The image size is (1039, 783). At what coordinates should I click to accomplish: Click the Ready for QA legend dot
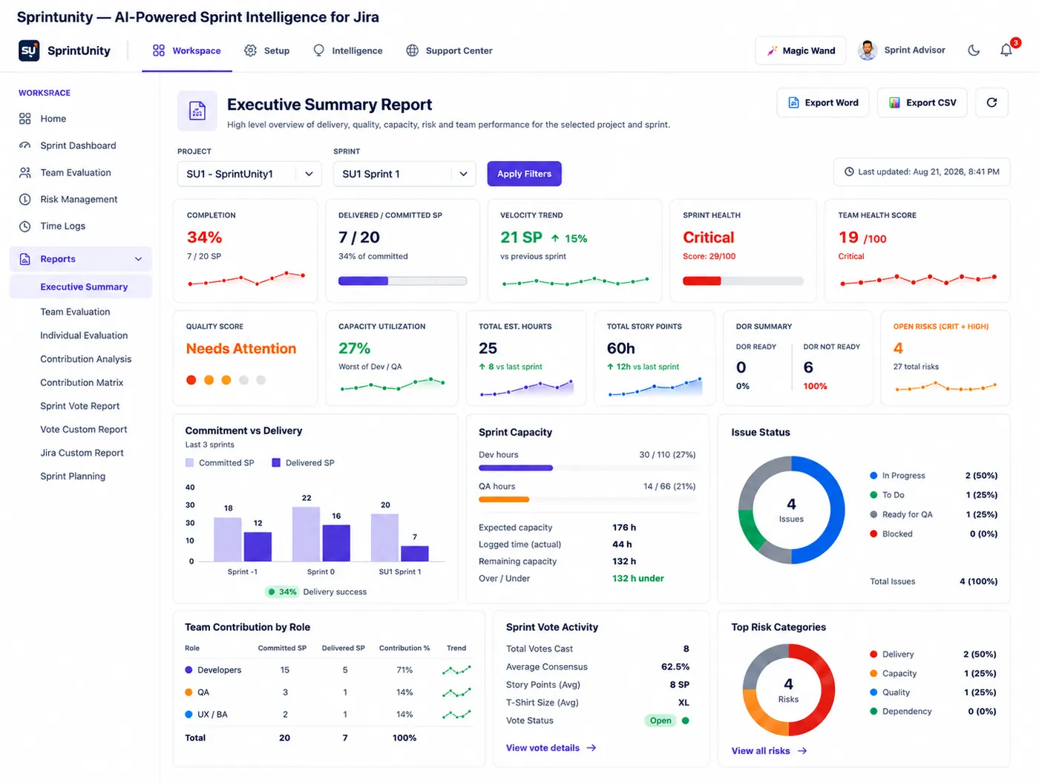tap(874, 514)
